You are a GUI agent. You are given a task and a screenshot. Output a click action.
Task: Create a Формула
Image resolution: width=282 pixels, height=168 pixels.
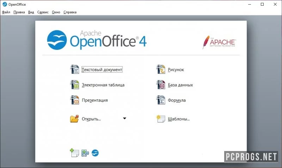click(x=177, y=100)
